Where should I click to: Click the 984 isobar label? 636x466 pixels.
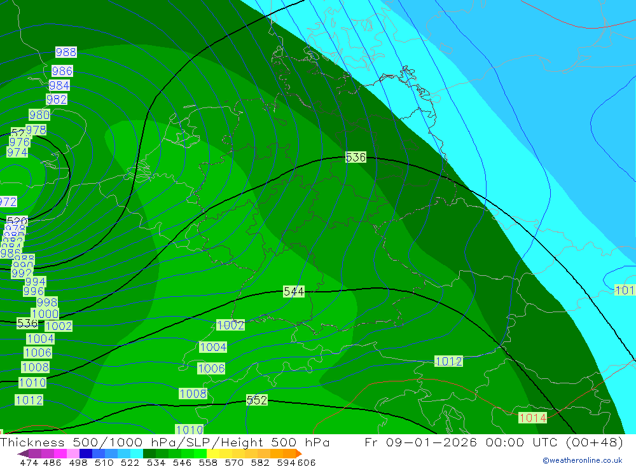[x=59, y=85]
